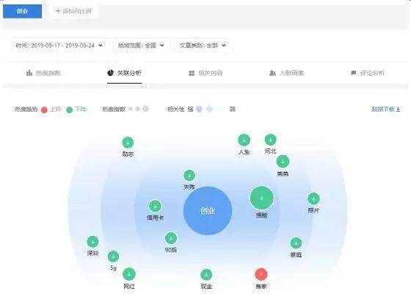The image size is (411, 308).
Task: Switch to the 热度指数 tab
Action: [43, 73]
